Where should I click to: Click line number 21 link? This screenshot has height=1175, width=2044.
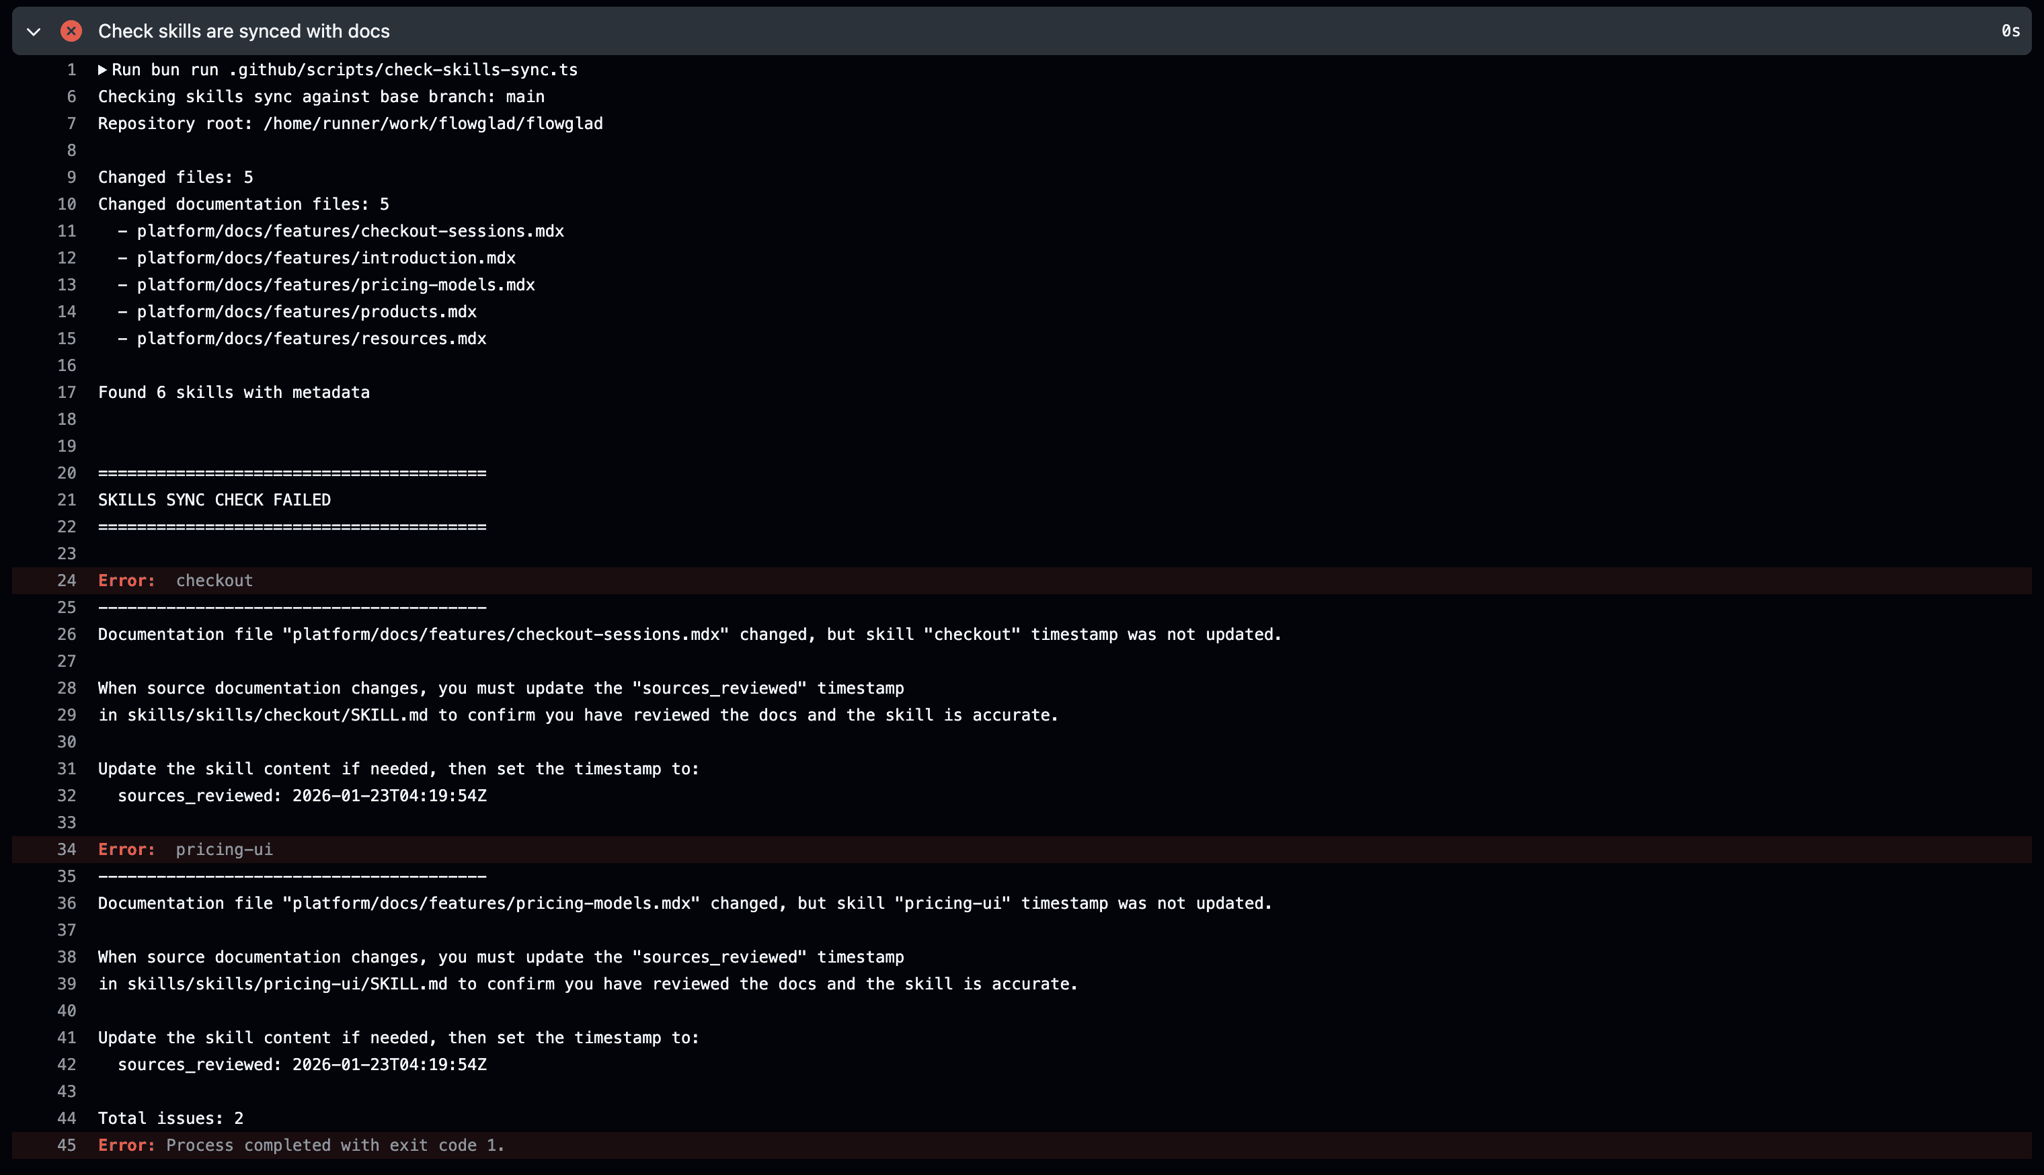(x=67, y=500)
